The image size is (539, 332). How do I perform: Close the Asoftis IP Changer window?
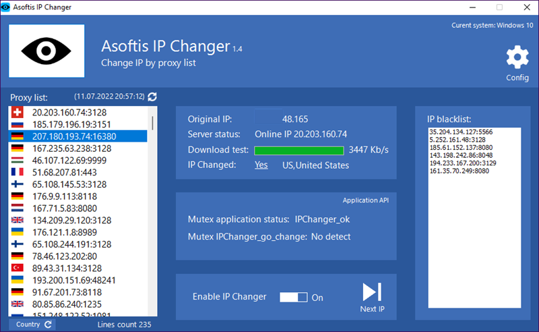click(527, 7)
